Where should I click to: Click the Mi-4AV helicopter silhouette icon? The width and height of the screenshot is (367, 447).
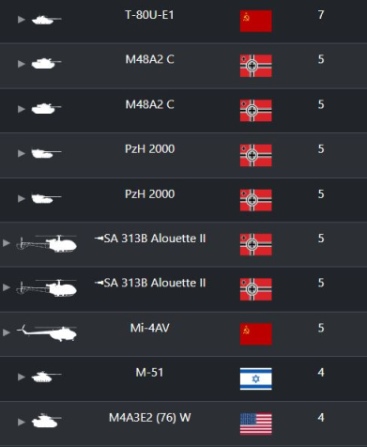(47, 333)
